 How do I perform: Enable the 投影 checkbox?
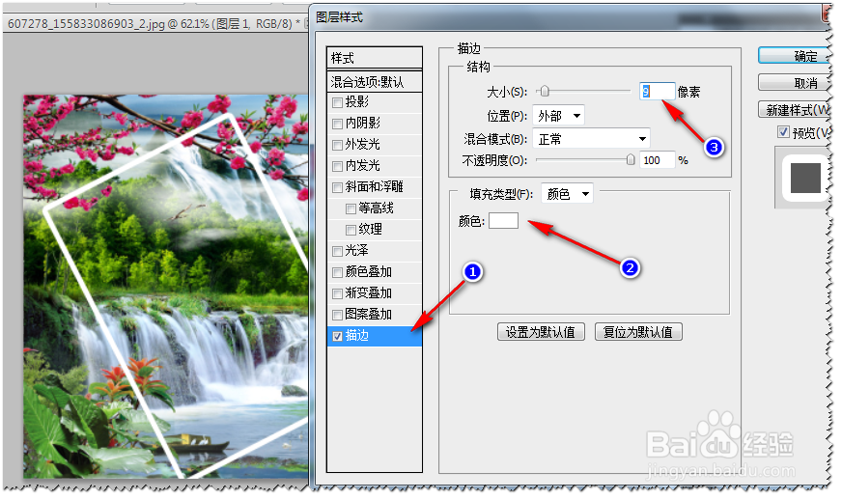(337, 102)
